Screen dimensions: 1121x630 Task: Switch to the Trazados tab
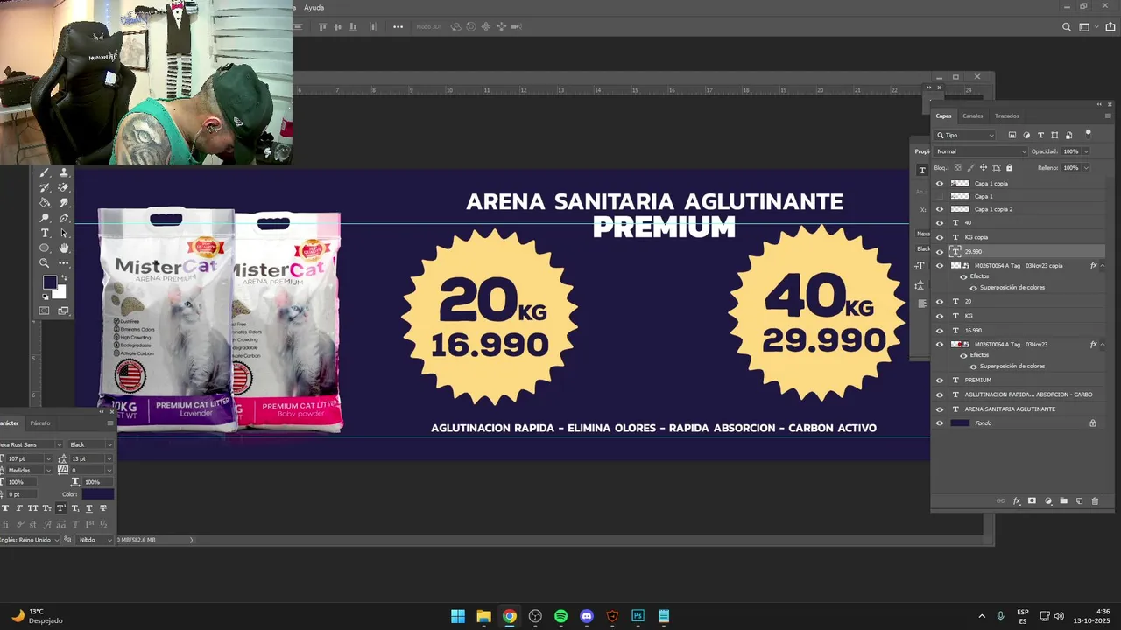1006,115
